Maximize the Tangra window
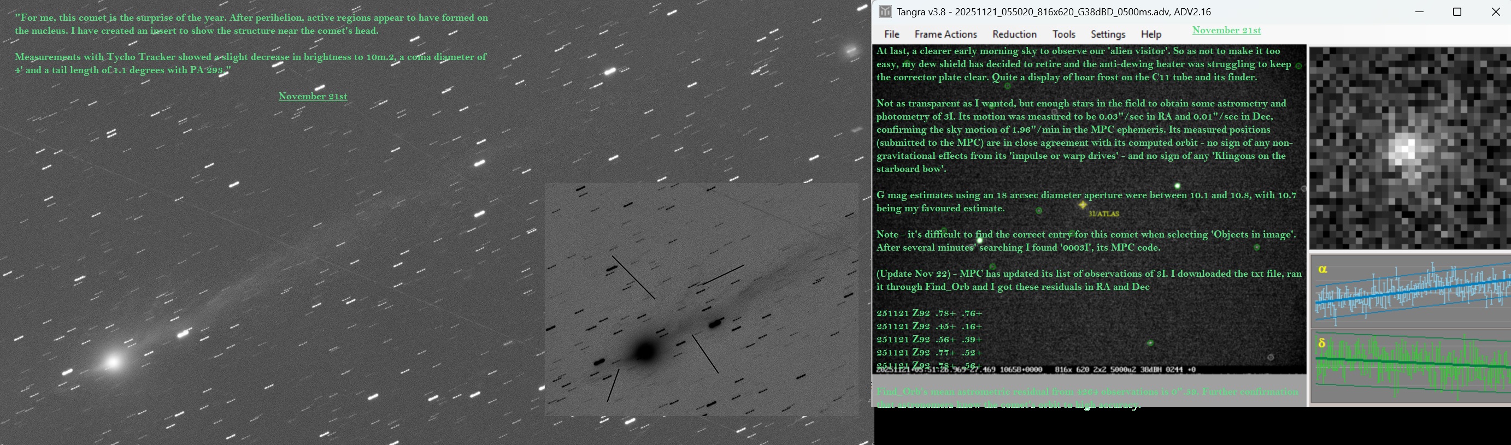1511x445 pixels. coord(1457,11)
